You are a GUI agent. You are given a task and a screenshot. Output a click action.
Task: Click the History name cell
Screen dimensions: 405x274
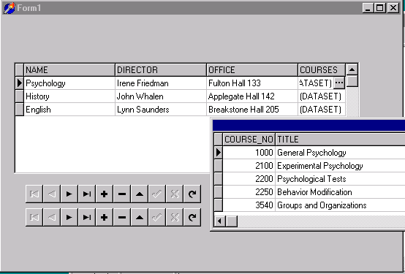[69, 96]
